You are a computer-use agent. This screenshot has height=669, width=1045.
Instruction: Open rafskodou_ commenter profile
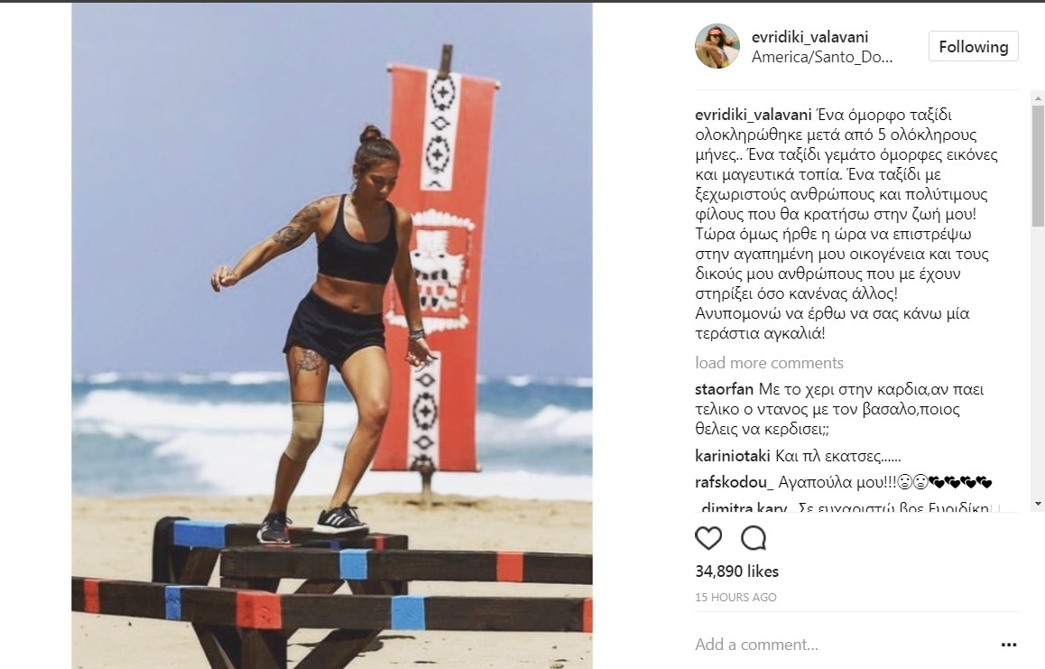(x=734, y=482)
